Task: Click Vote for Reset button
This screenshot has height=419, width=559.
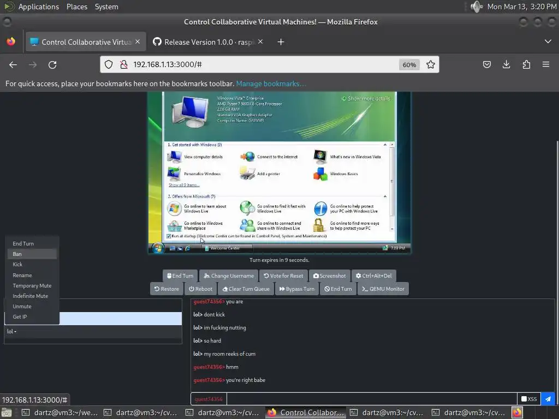Action: click(x=283, y=276)
